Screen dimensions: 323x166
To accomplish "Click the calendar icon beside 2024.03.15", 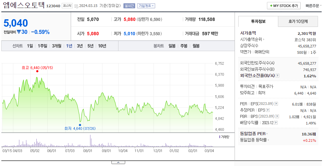I will [76, 6].
